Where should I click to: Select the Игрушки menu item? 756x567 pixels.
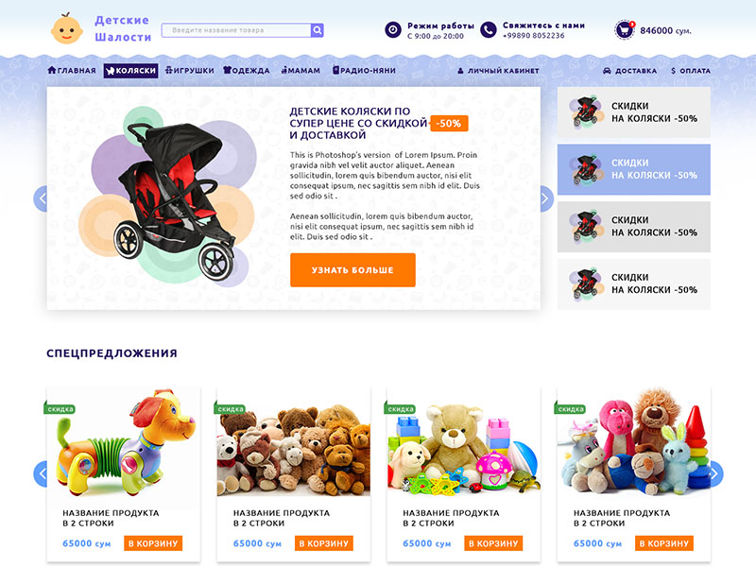190,70
